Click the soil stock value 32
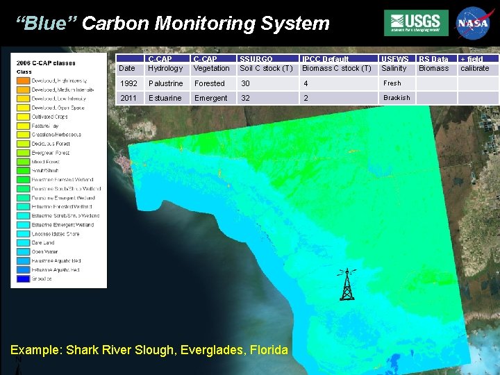500x375 pixels. pyautogui.click(x=267, y=98)
